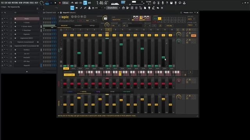Click the plus button below channel rack
The image size is (250, 140).
tap(27, 72)
